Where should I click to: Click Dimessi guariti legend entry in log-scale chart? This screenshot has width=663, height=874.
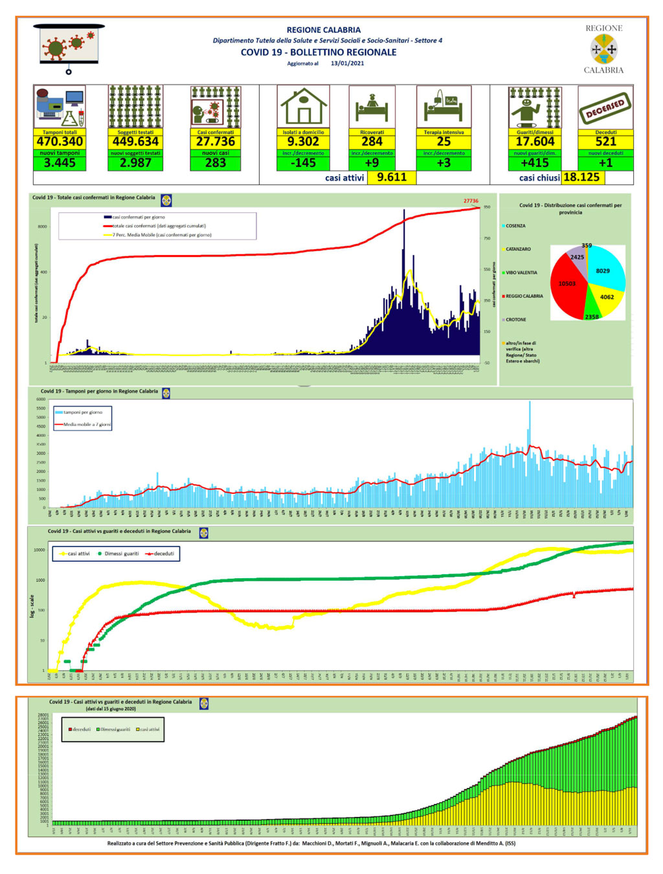point(118,554)
